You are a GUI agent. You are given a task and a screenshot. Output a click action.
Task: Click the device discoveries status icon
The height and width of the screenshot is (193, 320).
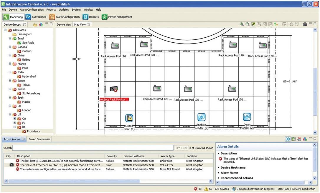coord(234,189)
